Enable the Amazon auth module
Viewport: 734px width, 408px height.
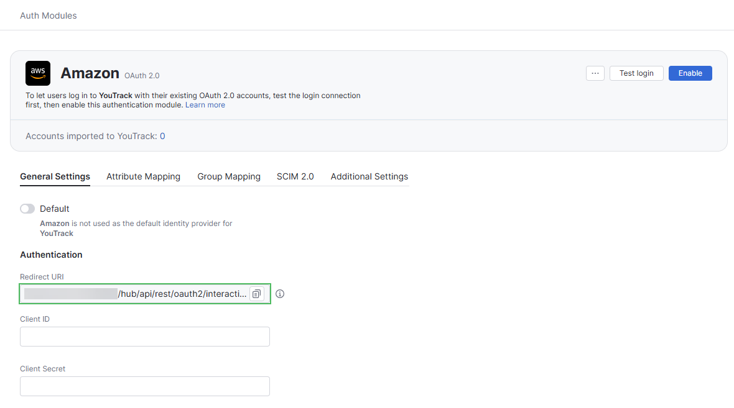690,73
